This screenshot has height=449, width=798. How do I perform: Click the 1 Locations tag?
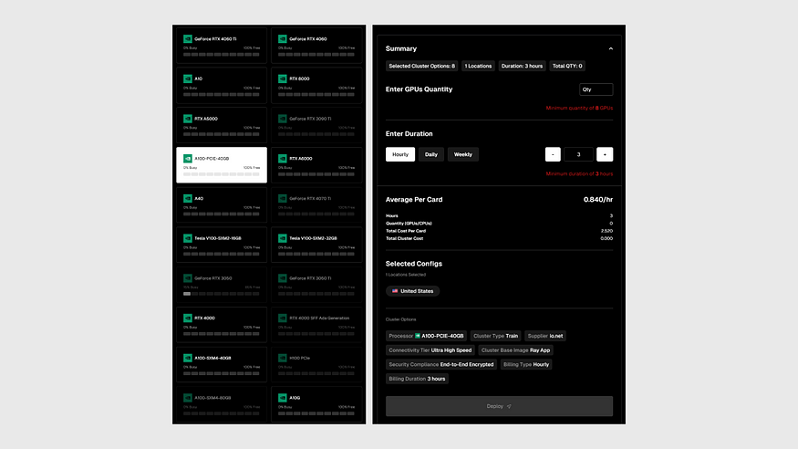[x=478, y=67]
